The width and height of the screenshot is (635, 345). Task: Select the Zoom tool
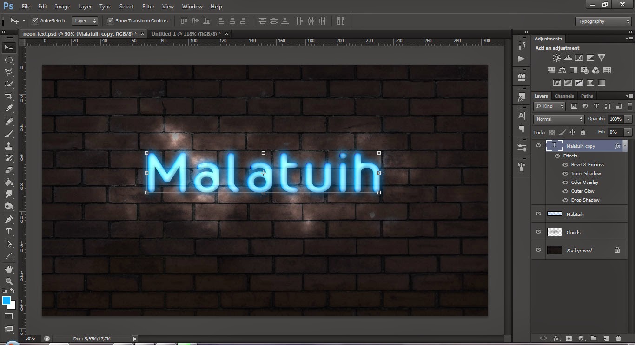pyautogui.click(x=9, y=281)
